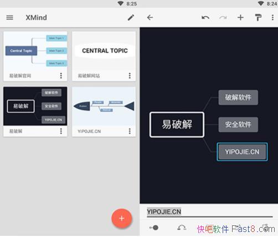The width and height of the screenshot is (278, 237).
Task: Click the XMind title text
Action: point(36,18)
